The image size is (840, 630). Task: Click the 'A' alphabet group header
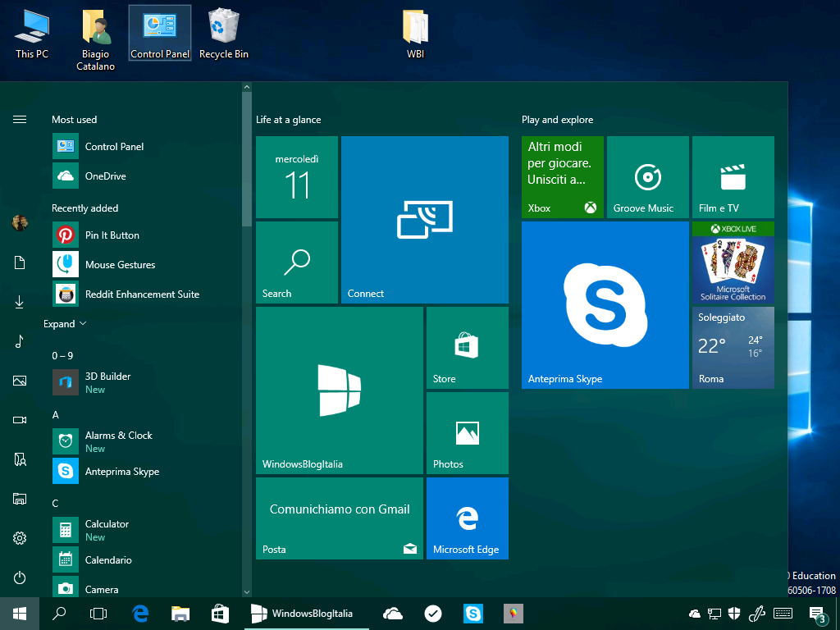pyautogui.click(x=55, y=414)
